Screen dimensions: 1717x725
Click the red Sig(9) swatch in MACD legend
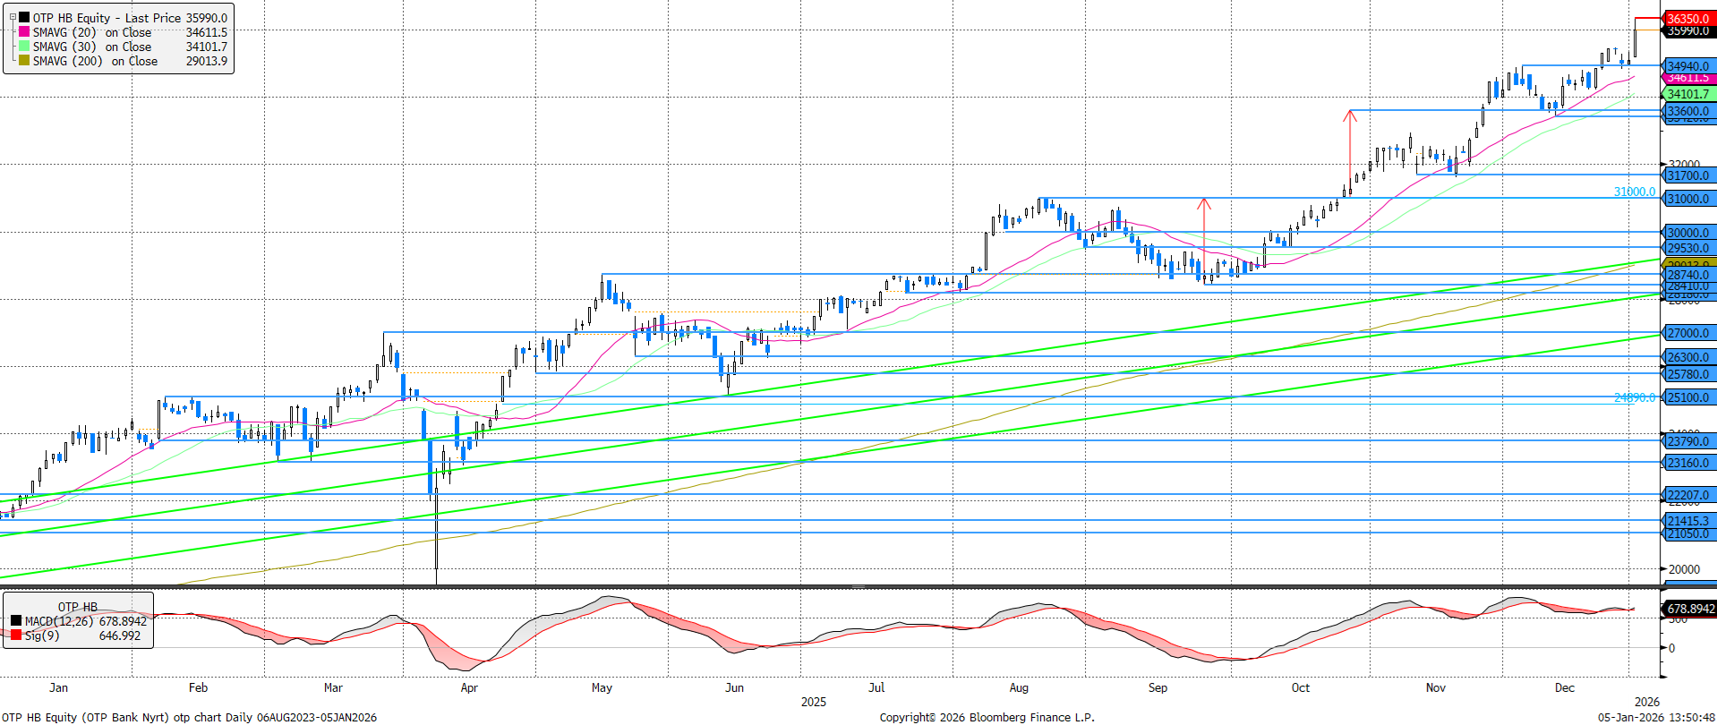click(16, 635)
